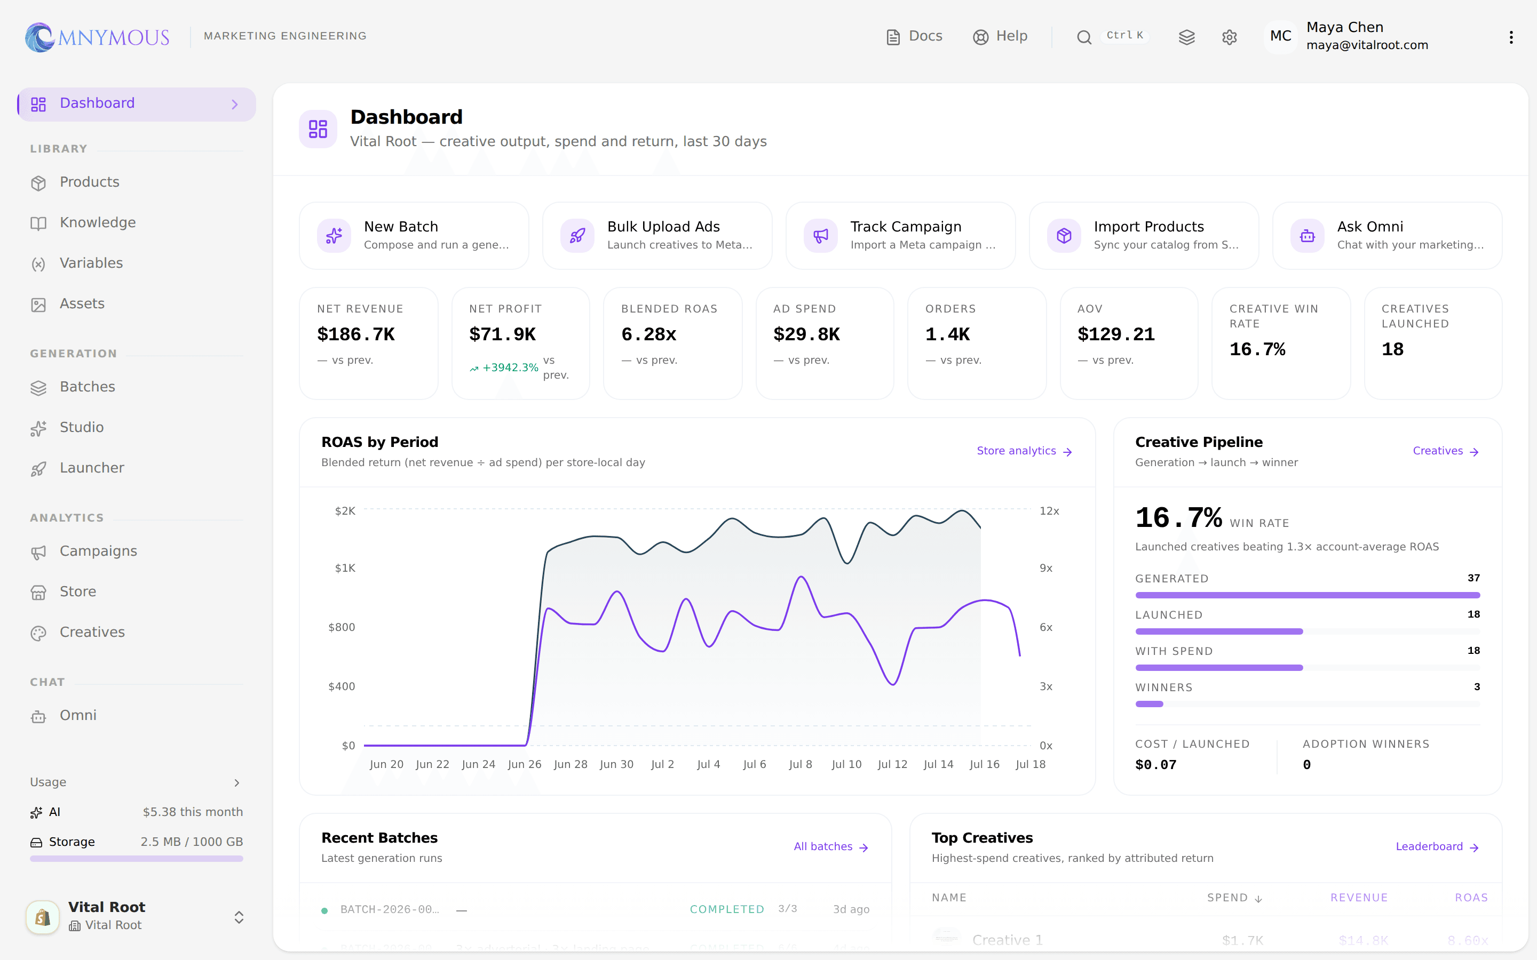Click the Track Campaign megaphone icon
1537x960 pixels.
[821, 236]
